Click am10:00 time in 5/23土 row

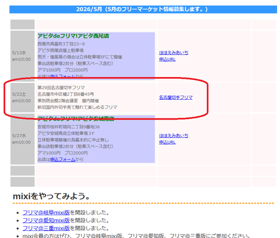[x=22, y=101]
